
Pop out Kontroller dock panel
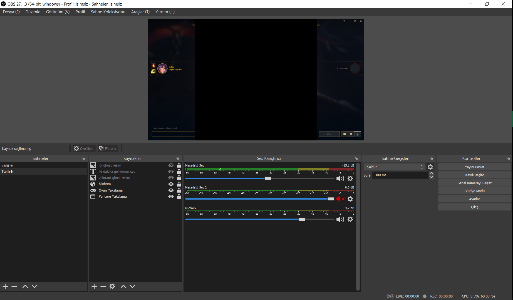pyautogui.click(x=508, y=158)
